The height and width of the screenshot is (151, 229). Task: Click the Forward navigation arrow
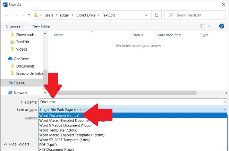(16, 15)
